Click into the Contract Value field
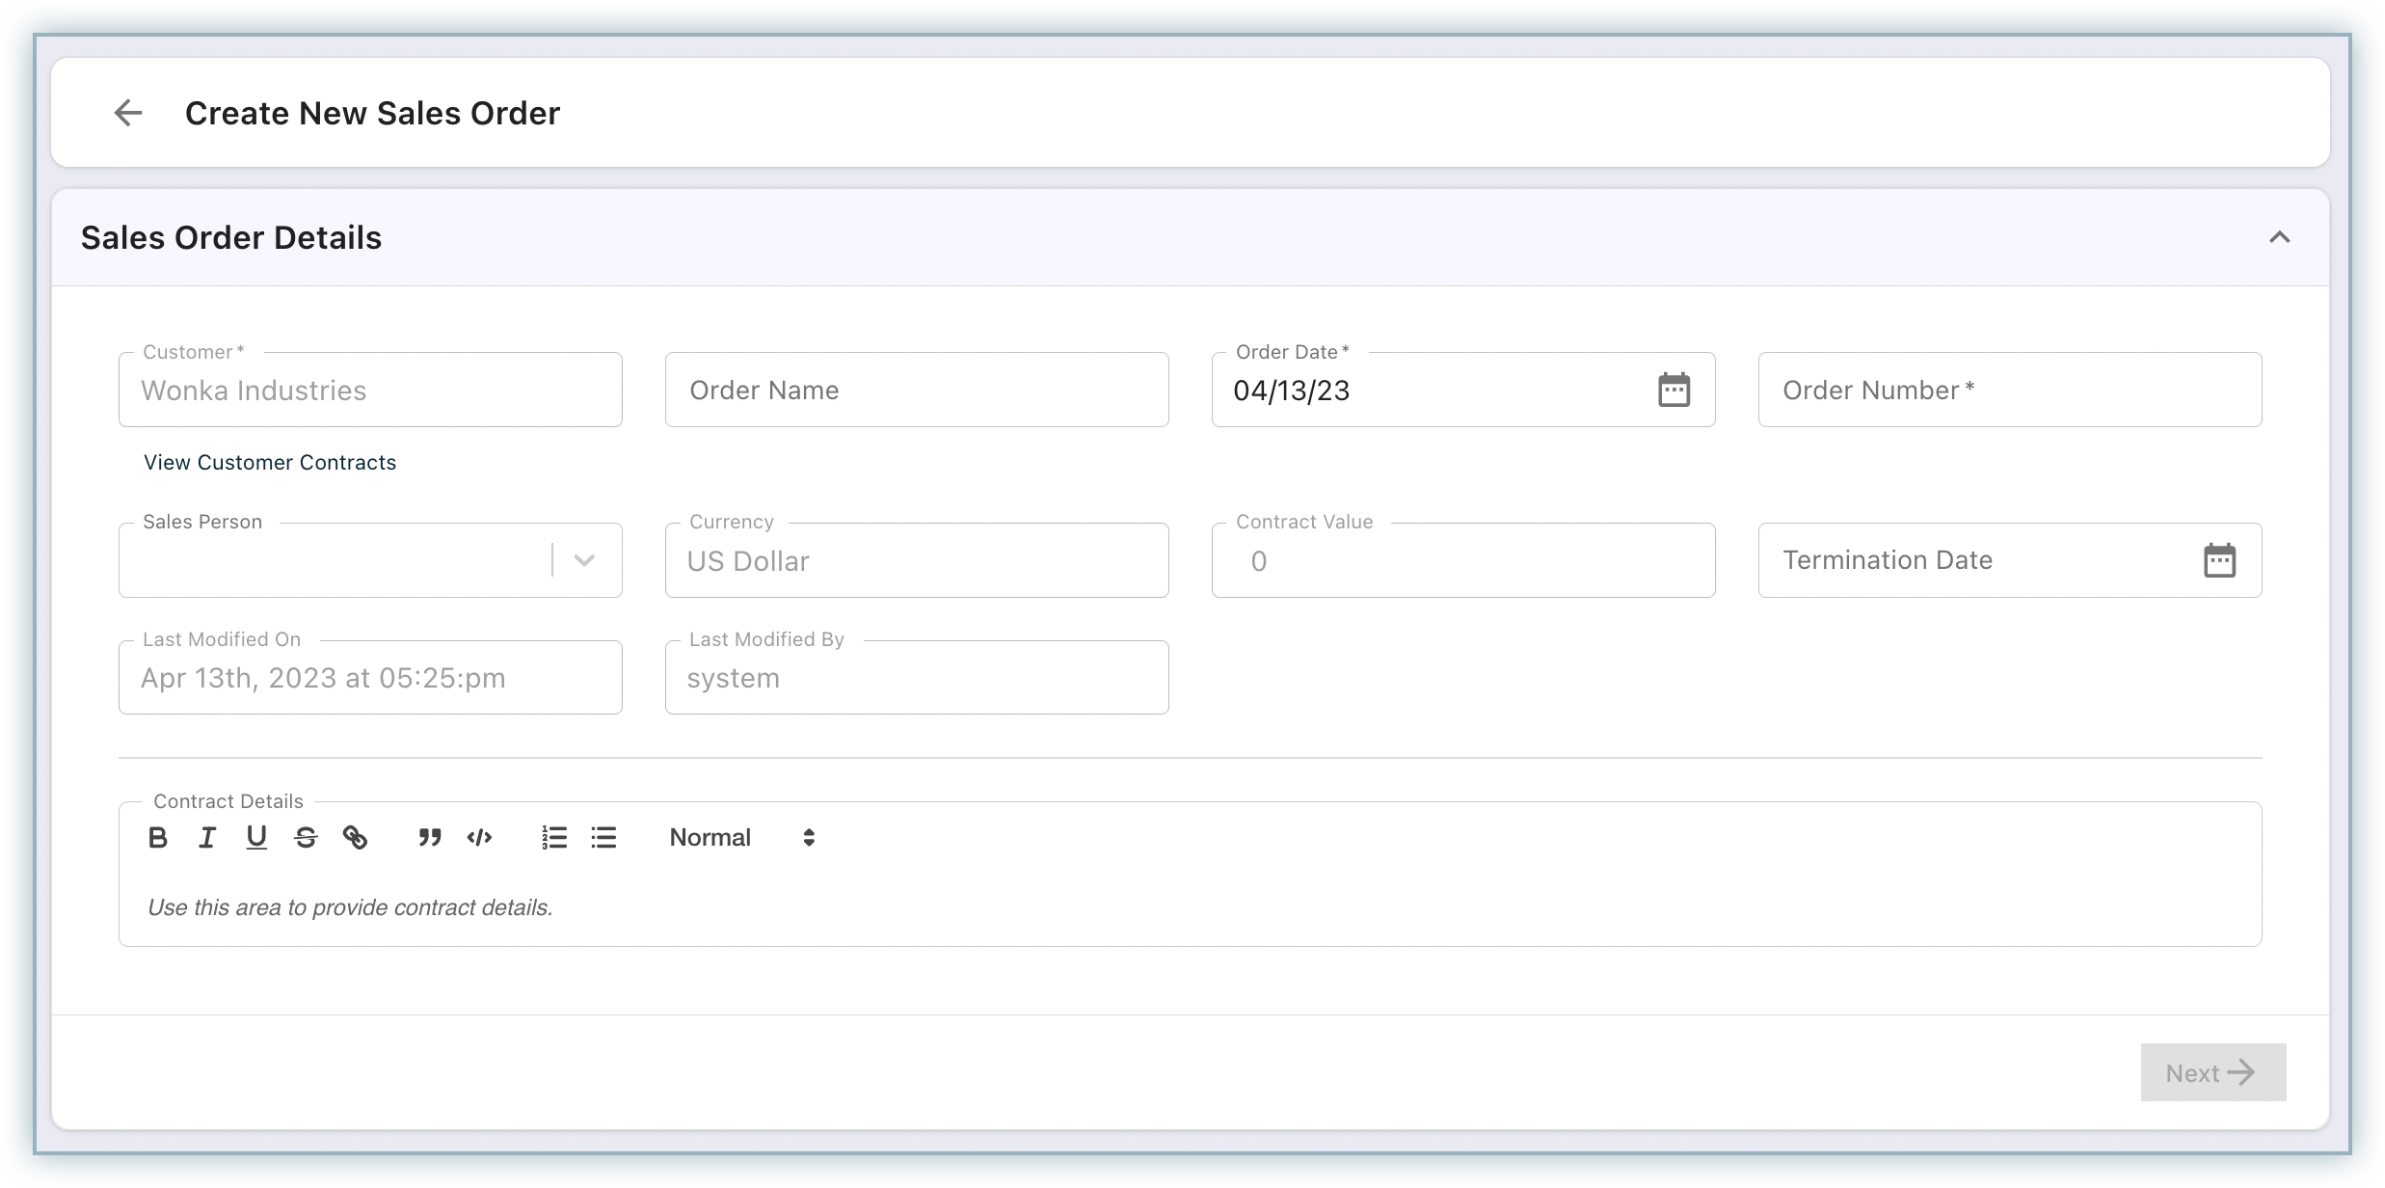The image size is (2385, 1188). 1462,561
